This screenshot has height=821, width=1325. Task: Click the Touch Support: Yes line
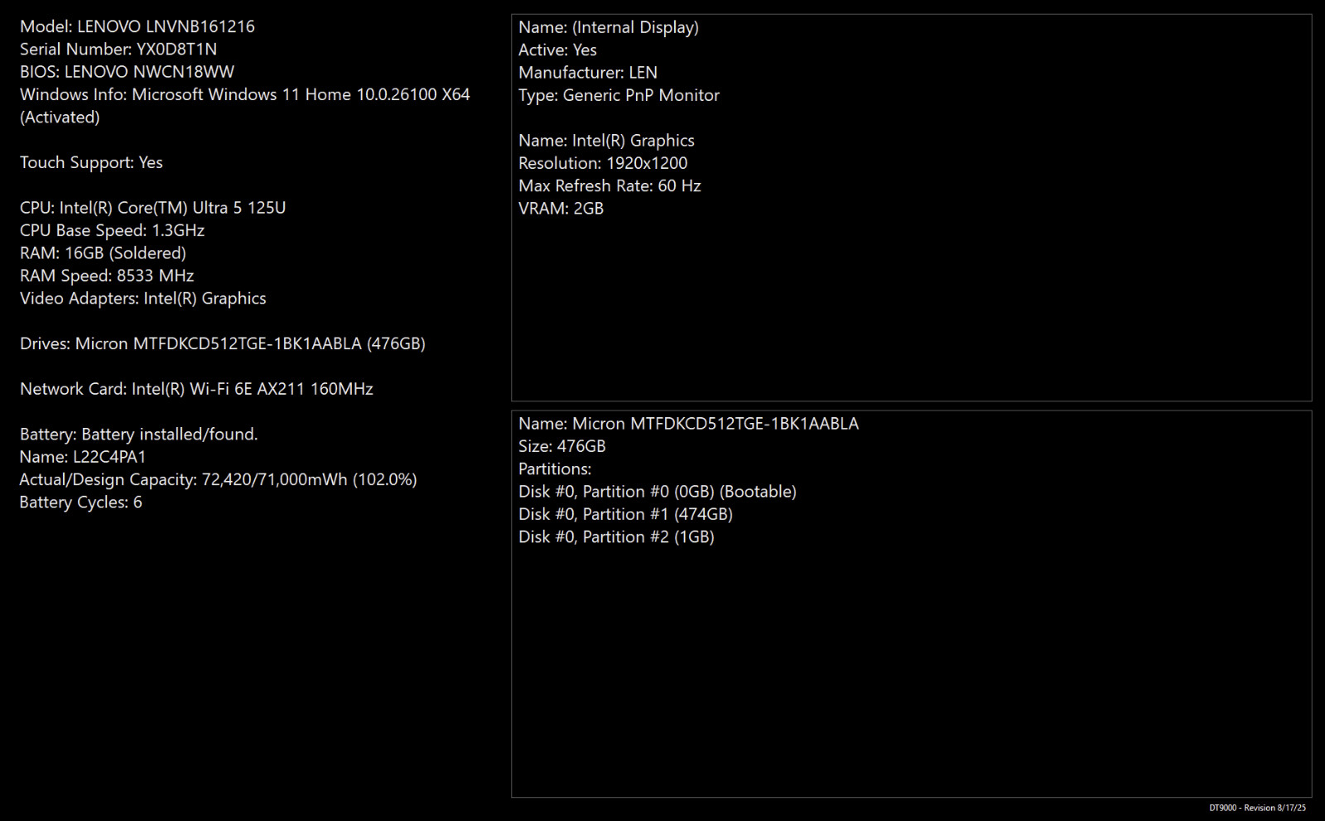91,162
